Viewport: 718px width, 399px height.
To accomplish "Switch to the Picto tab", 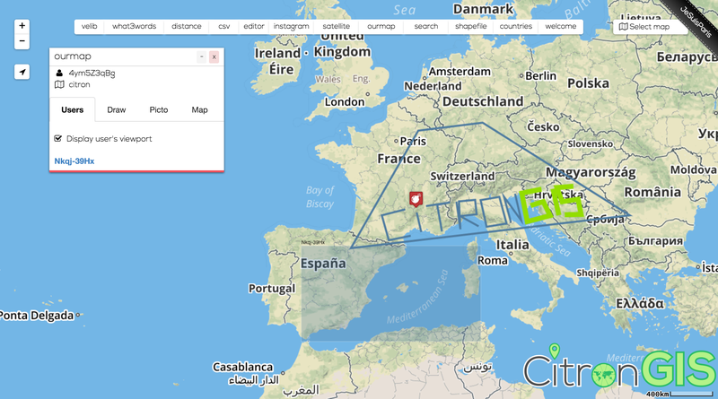I will 159,109.
